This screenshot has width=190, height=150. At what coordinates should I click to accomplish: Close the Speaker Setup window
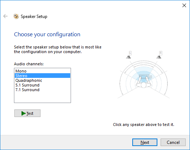click(x=184, y=5)
